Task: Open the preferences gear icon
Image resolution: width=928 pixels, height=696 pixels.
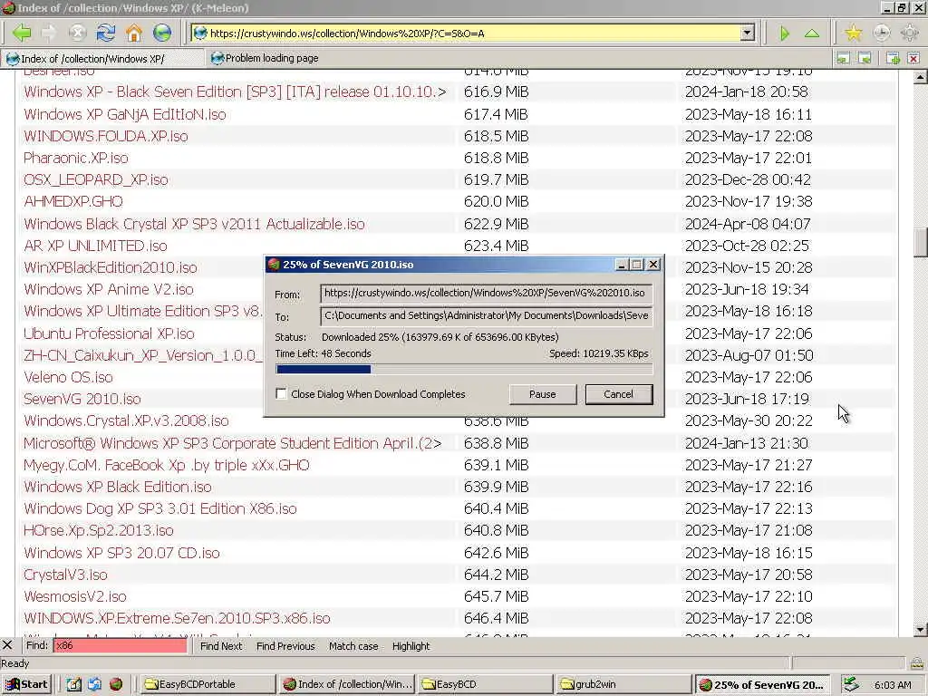Action: (x=910, y=33)
